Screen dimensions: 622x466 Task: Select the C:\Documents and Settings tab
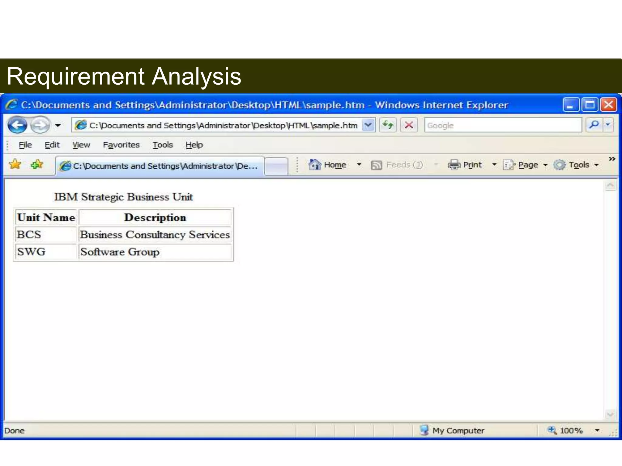160,166
